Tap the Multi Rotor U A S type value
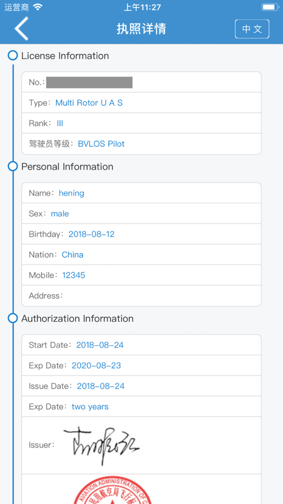Image resolution: width=283 pixels, height=504 pixels. 89,103
